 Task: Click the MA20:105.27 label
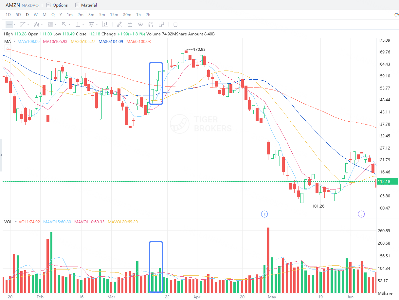point(83,42)
